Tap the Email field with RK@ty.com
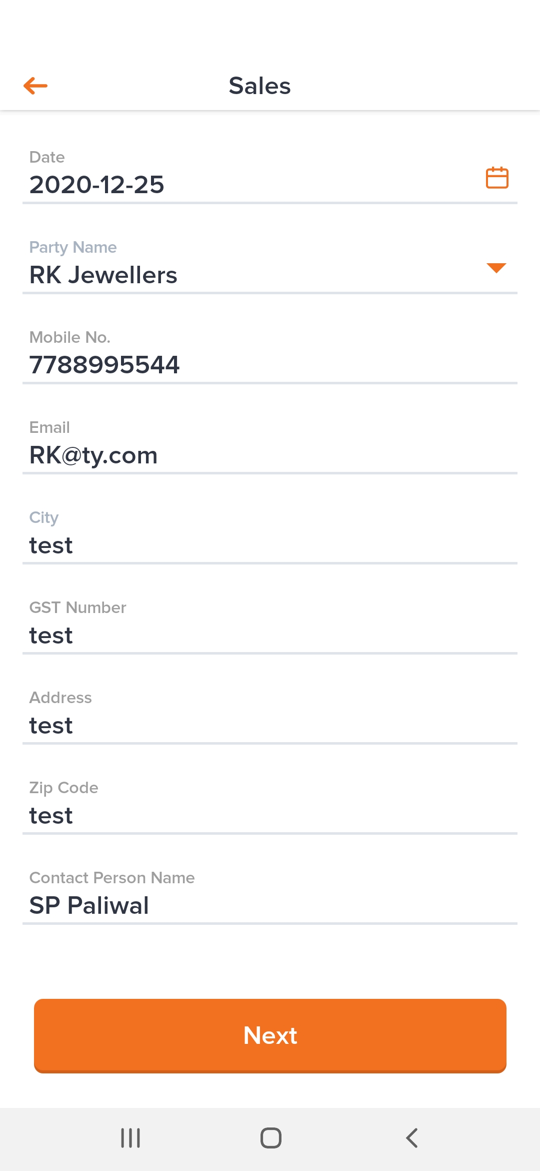 (93, 455)
